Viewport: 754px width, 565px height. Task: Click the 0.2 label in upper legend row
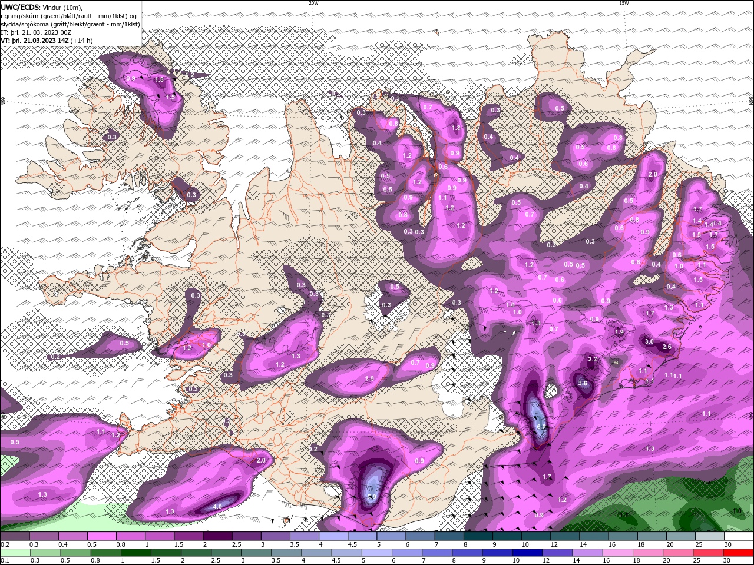coord(5,544)
